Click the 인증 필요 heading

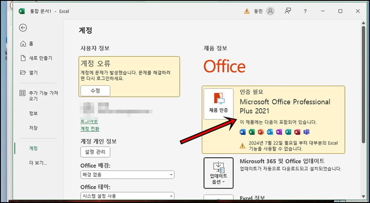[x=252, y=92]
